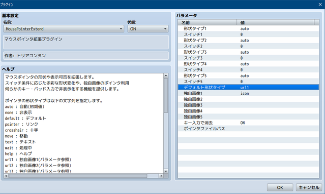The width and height of the screenshot is (325, 194).
Task: Select the 形状タイプ4 parameter row
Action: pyautogui.click(x=248, y=64)
